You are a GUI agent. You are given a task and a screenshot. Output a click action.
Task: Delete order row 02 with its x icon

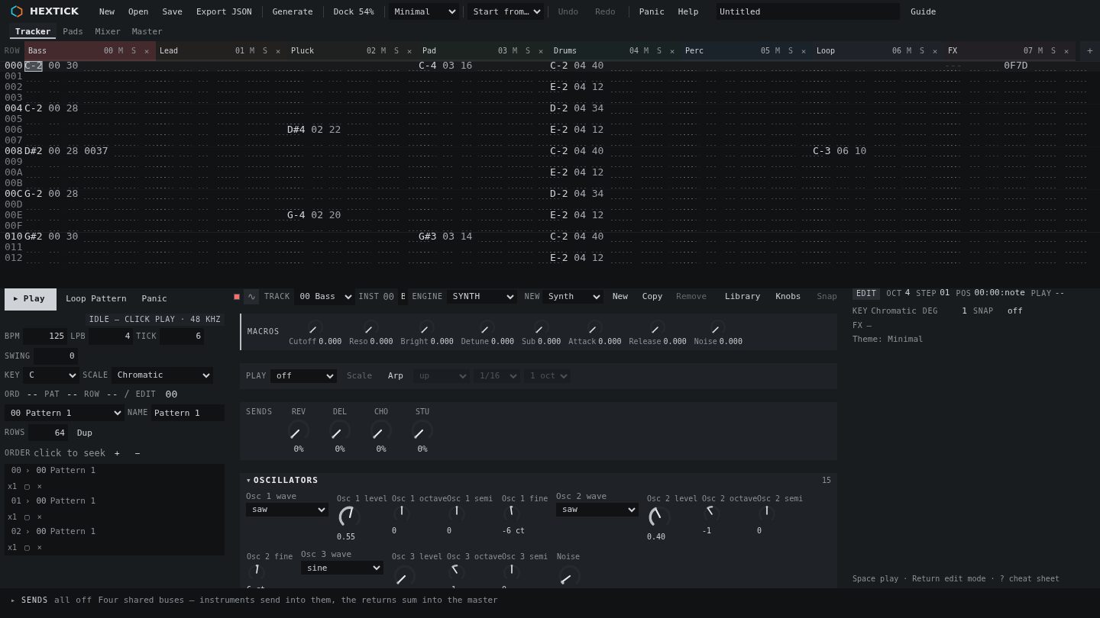[40, 547]
